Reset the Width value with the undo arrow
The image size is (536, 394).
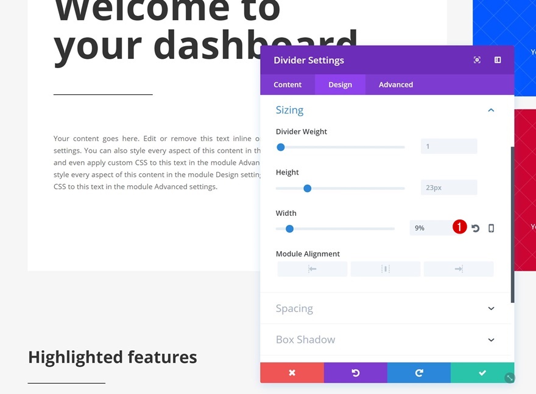click(x=476, y=228)
